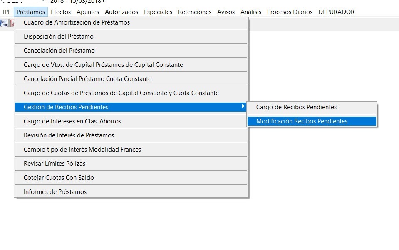This screenshot has width=399, height=250.
Task: Open the Procesos Diarios menu
Action: tap(290, 12)
